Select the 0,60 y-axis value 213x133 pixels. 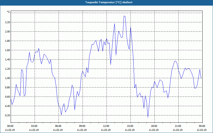(7, 97)
